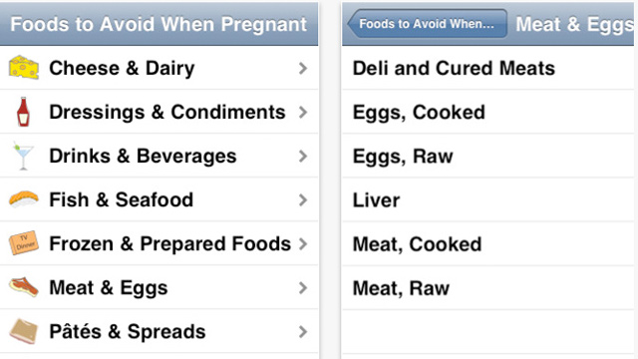Expand the Pâtés & Spreads chevron
The image size is (638, 359).
click(x=303, y=332)
